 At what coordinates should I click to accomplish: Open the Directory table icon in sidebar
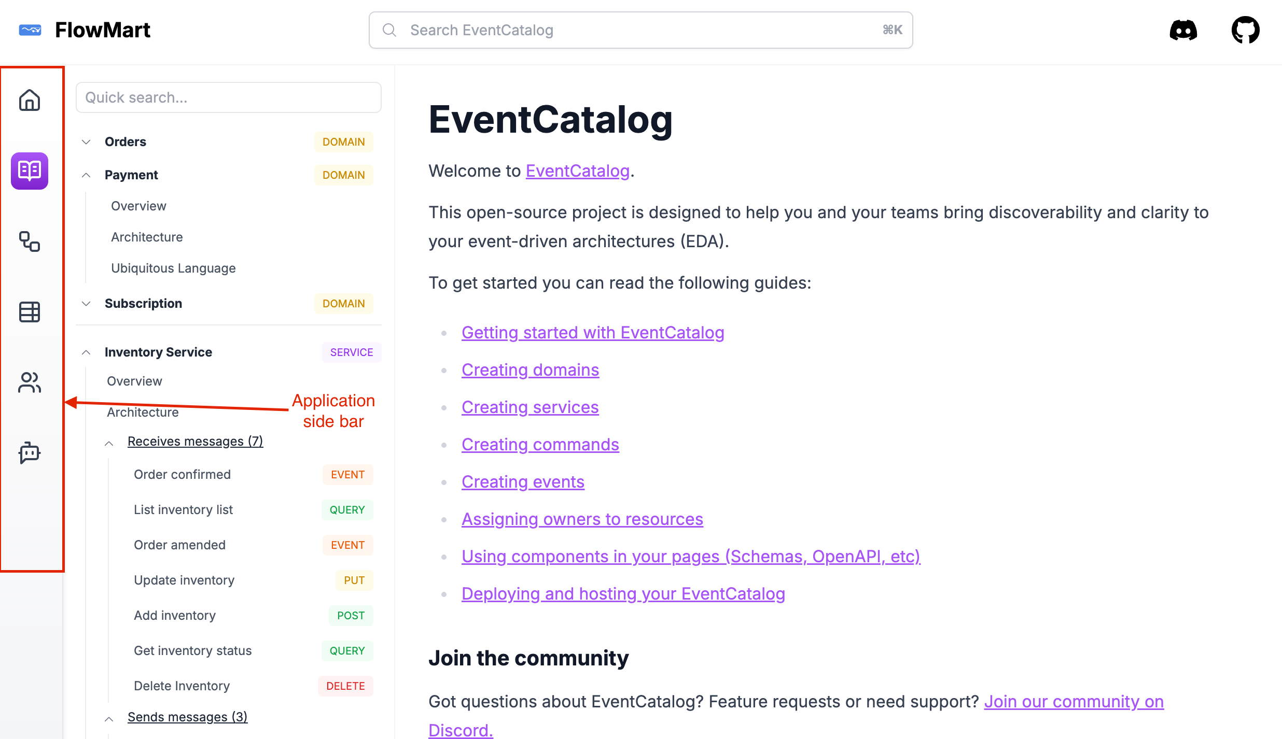(x=29, y=312)
